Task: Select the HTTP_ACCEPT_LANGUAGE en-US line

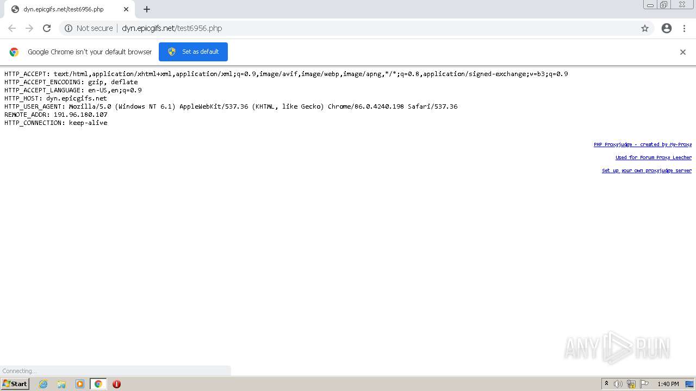Action: 73,90
